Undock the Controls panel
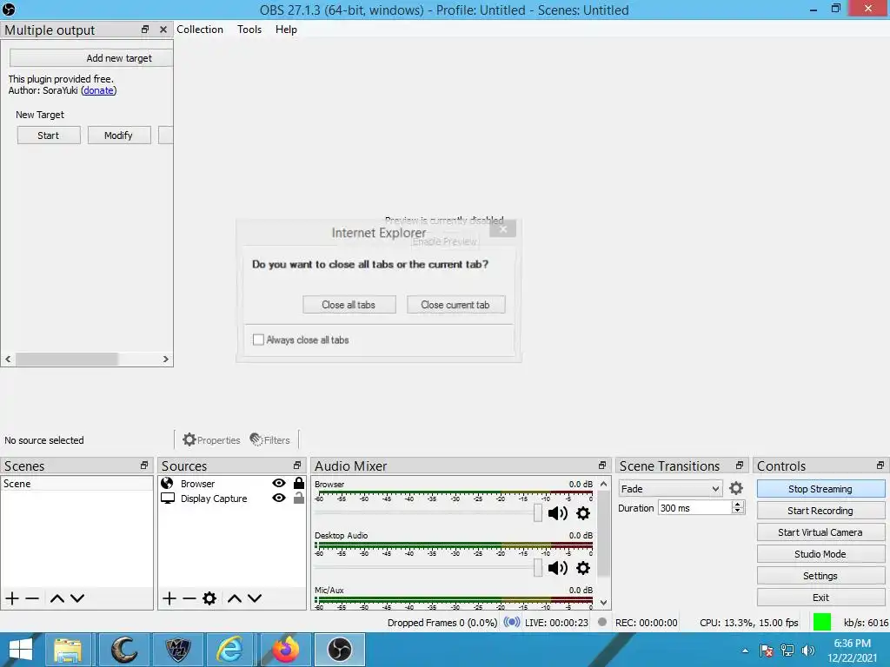Viewport: 890px width, 667px height. point(880,466)
